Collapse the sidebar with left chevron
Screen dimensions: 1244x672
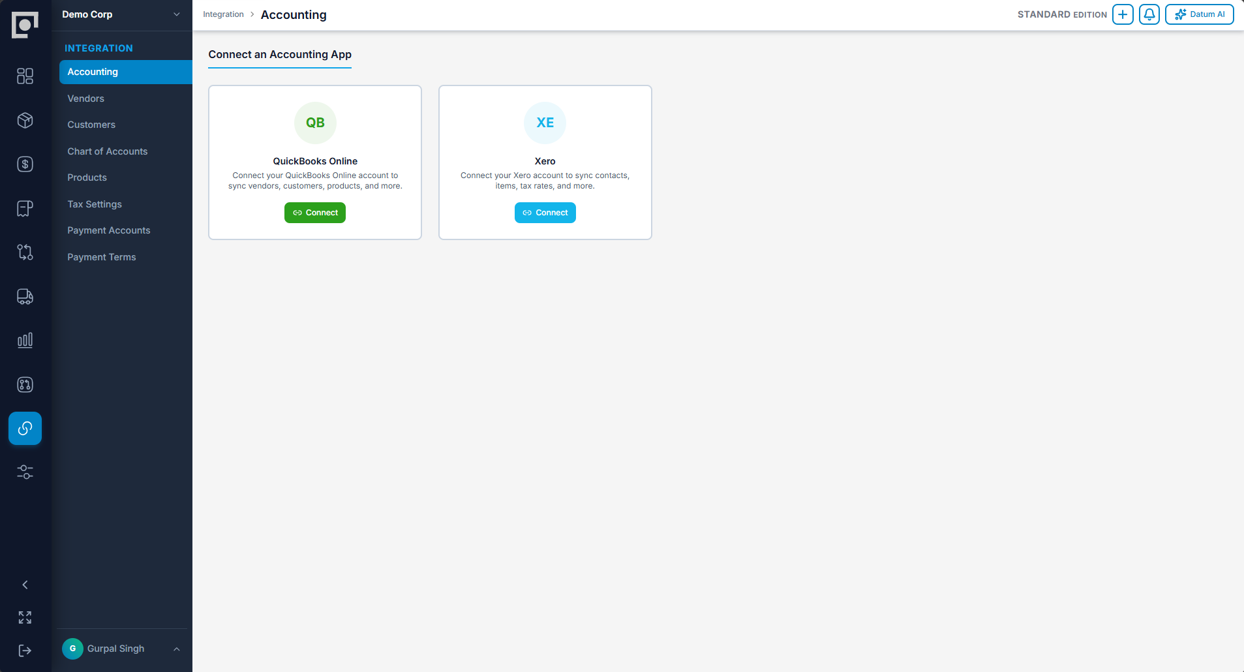[25, 585]
